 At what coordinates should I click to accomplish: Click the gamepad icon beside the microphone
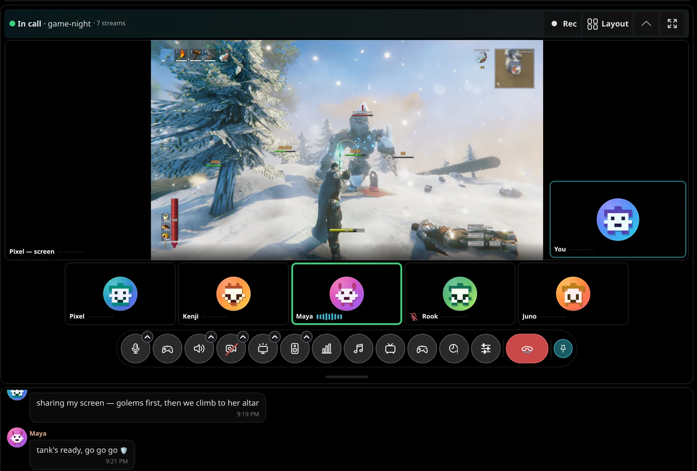pos(167,349)
